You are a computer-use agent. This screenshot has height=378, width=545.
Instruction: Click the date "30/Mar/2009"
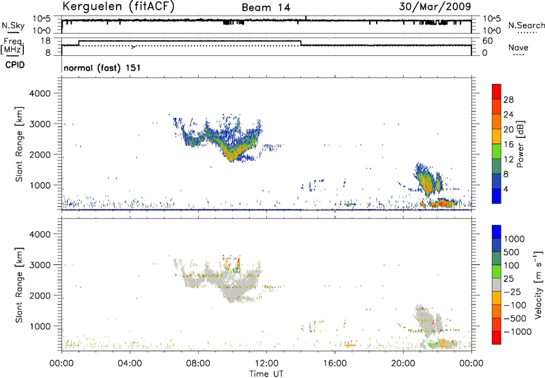click(x=435, y=7)
